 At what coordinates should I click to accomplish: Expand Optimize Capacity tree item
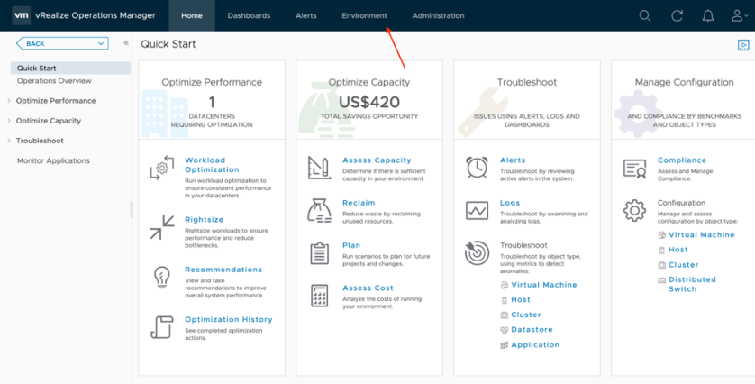pyautogui.click(x=9, y=121)
